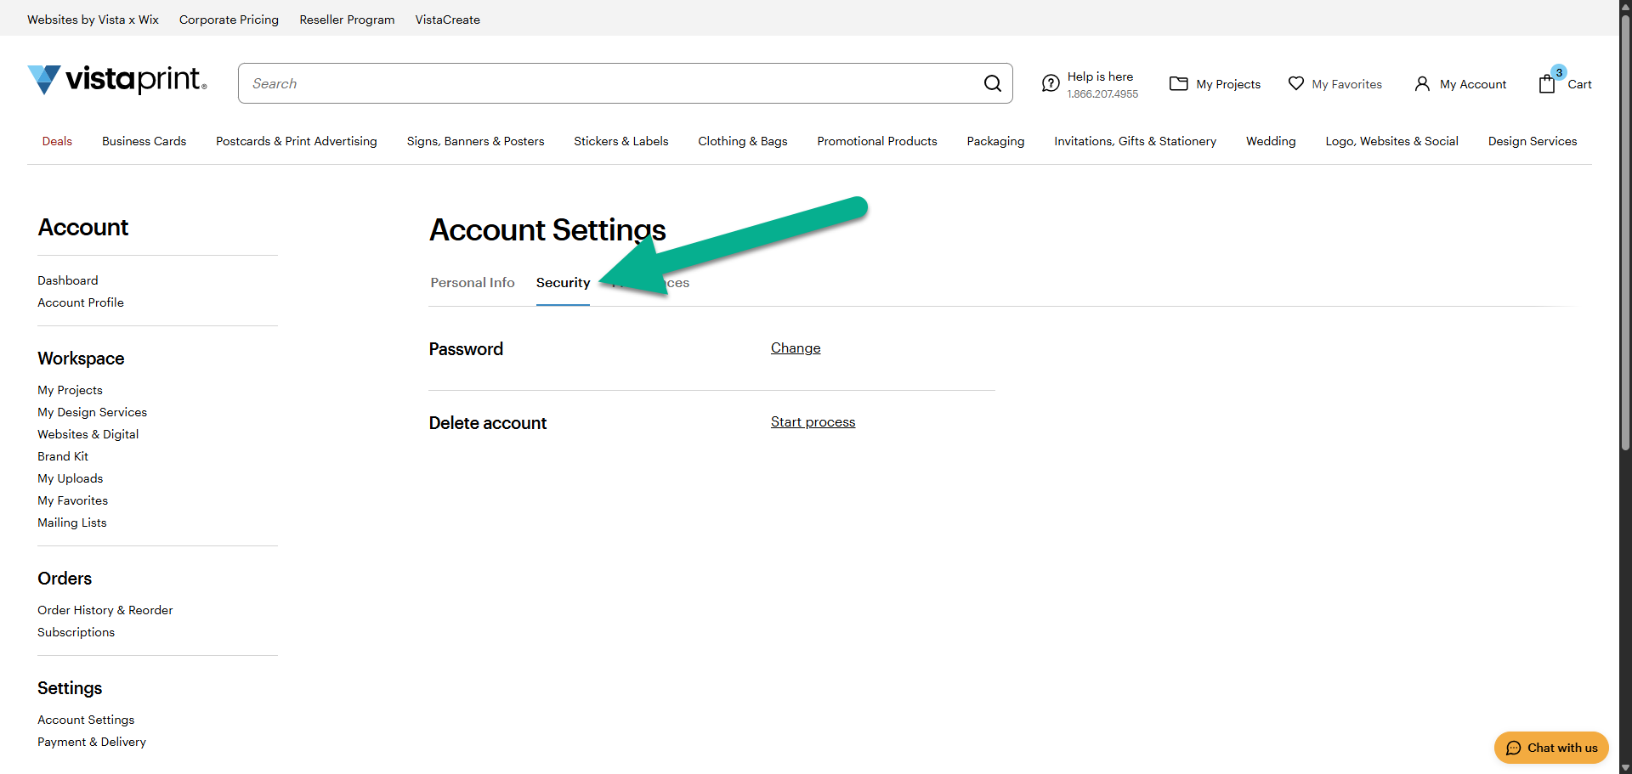Open Reseller Program link
This screenshot has width=1632, height=774.
click(347, 20)
